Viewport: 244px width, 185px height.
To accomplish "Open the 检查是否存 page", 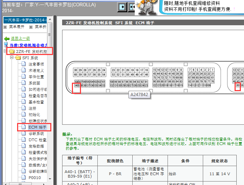I will click(x=38, y=96).
